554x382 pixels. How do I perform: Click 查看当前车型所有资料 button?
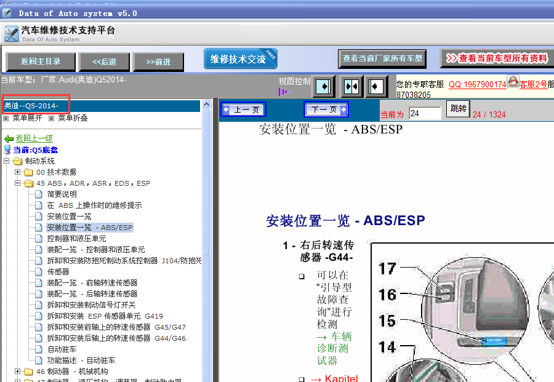[x=497, y=58]
